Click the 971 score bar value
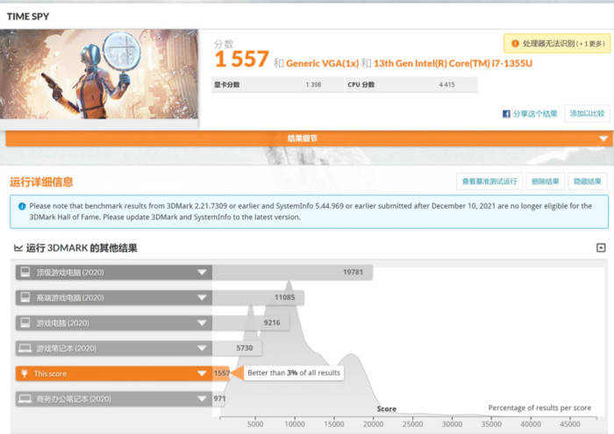 [x=219, y=398]
